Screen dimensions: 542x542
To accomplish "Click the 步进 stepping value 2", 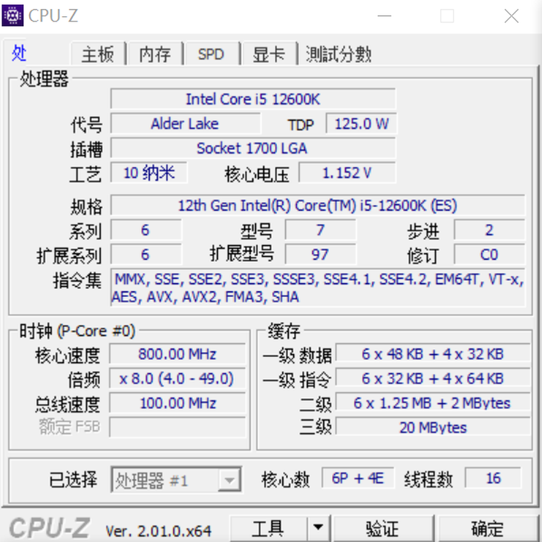I will tap(489, 230).
